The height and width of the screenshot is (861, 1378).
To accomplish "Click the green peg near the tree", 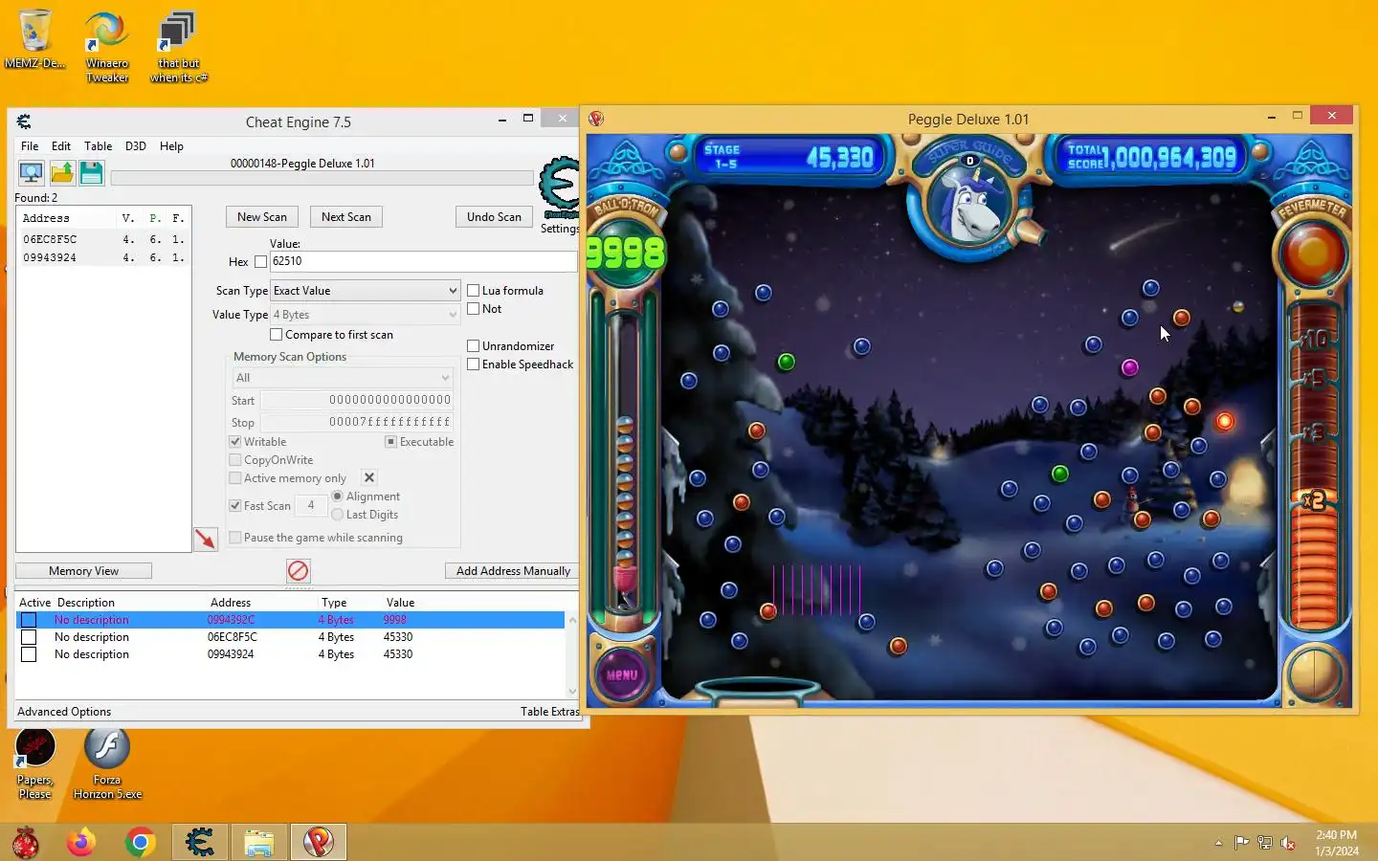I will pos(787,362).
